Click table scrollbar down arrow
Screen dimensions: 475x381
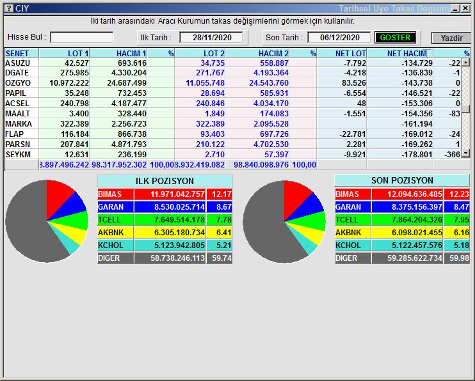click(x=465, y=154)
